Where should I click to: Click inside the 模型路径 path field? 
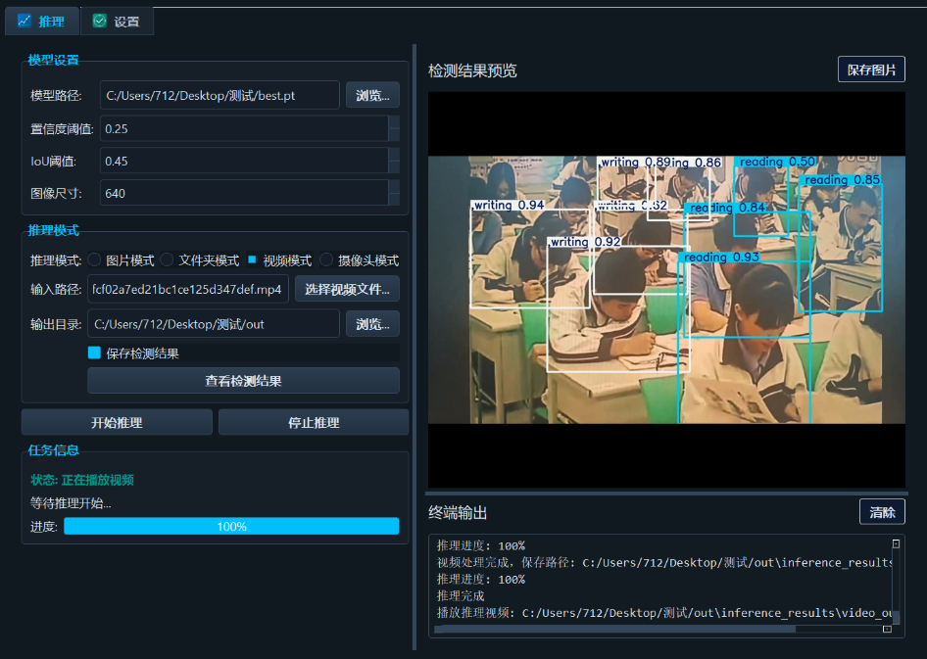(x=216, y=95)
